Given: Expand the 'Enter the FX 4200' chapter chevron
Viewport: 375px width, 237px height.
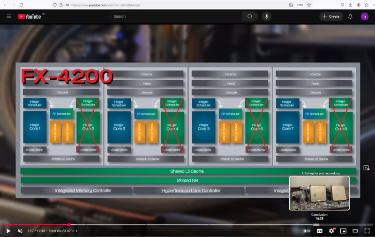Looking at the screenshot, I should pos(76,231).
